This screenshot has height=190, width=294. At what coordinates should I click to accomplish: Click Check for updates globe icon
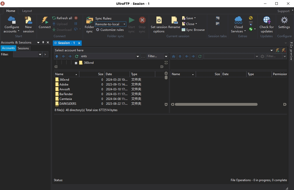[x=266, y=20]
